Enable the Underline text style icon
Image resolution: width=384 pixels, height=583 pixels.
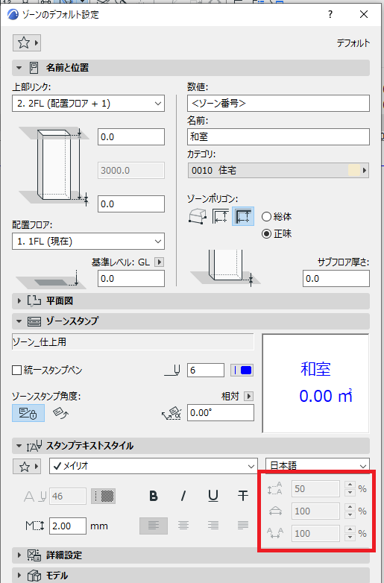[213, 496]
